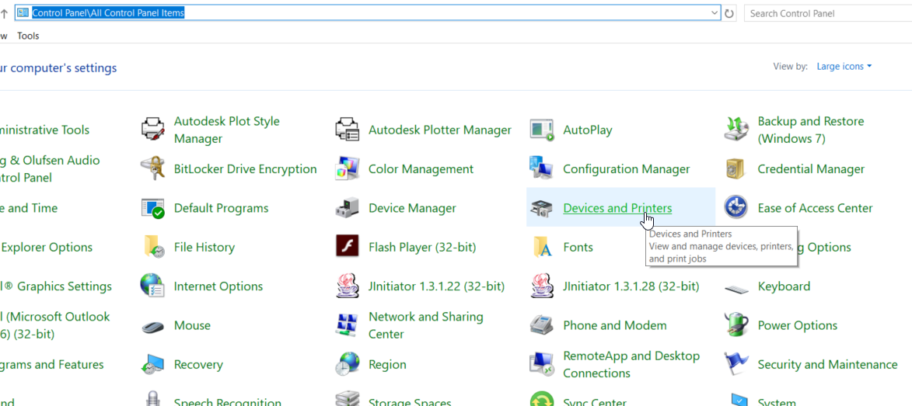Viewport: 912px width, 406px height.
Task: Expand the address bar history dropdown arrow
Action: (715, 13)
